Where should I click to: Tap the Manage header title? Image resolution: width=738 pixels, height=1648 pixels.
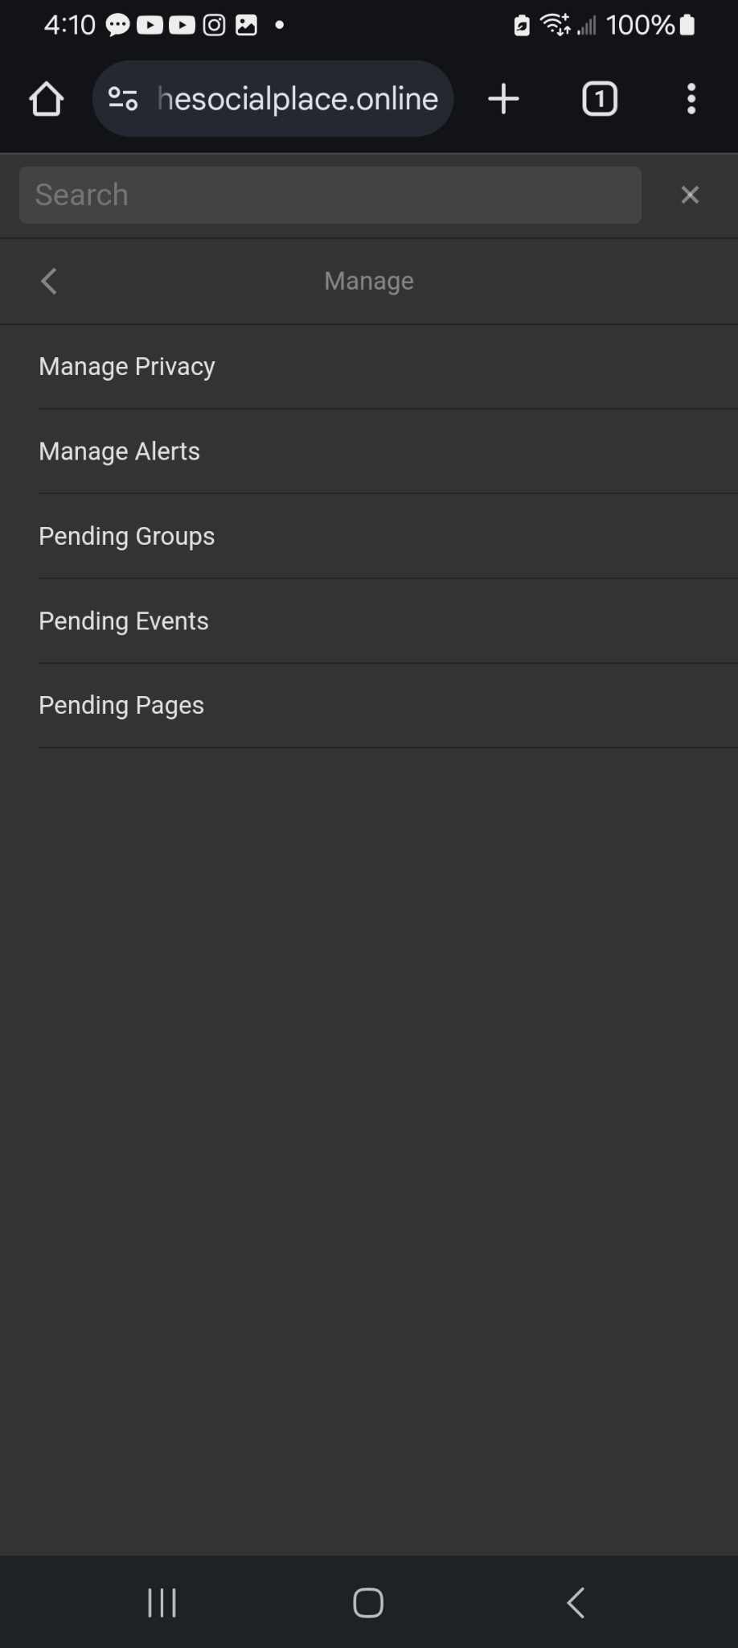click(369, 282)
